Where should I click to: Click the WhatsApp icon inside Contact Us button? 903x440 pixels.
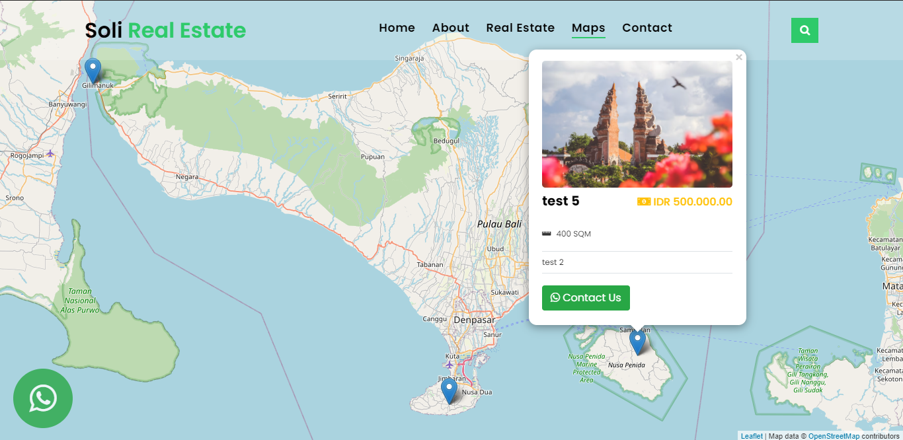tap(555, 297)
